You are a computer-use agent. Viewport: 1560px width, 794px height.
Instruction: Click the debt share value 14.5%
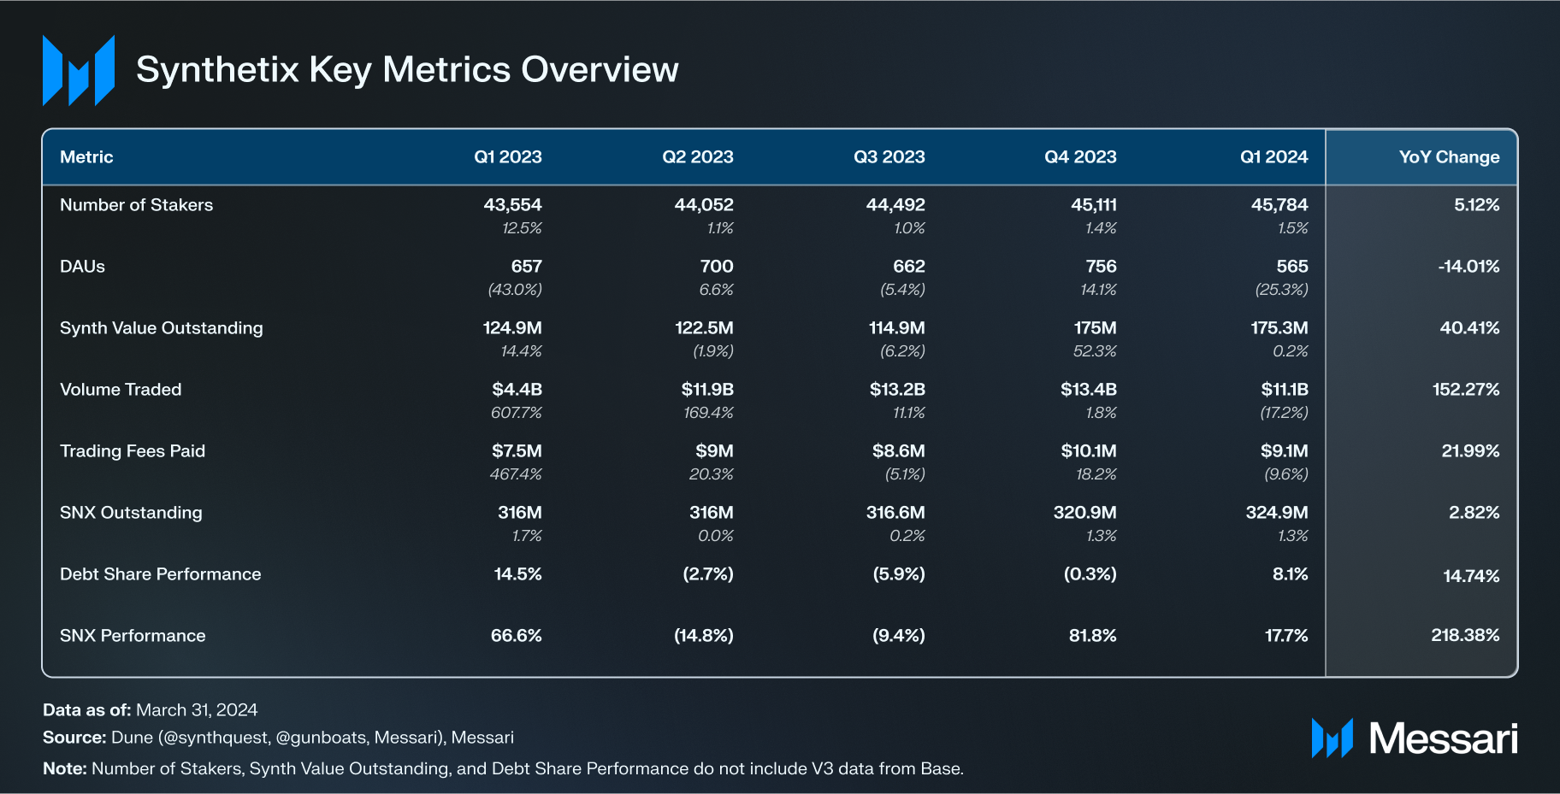point(518,574)
